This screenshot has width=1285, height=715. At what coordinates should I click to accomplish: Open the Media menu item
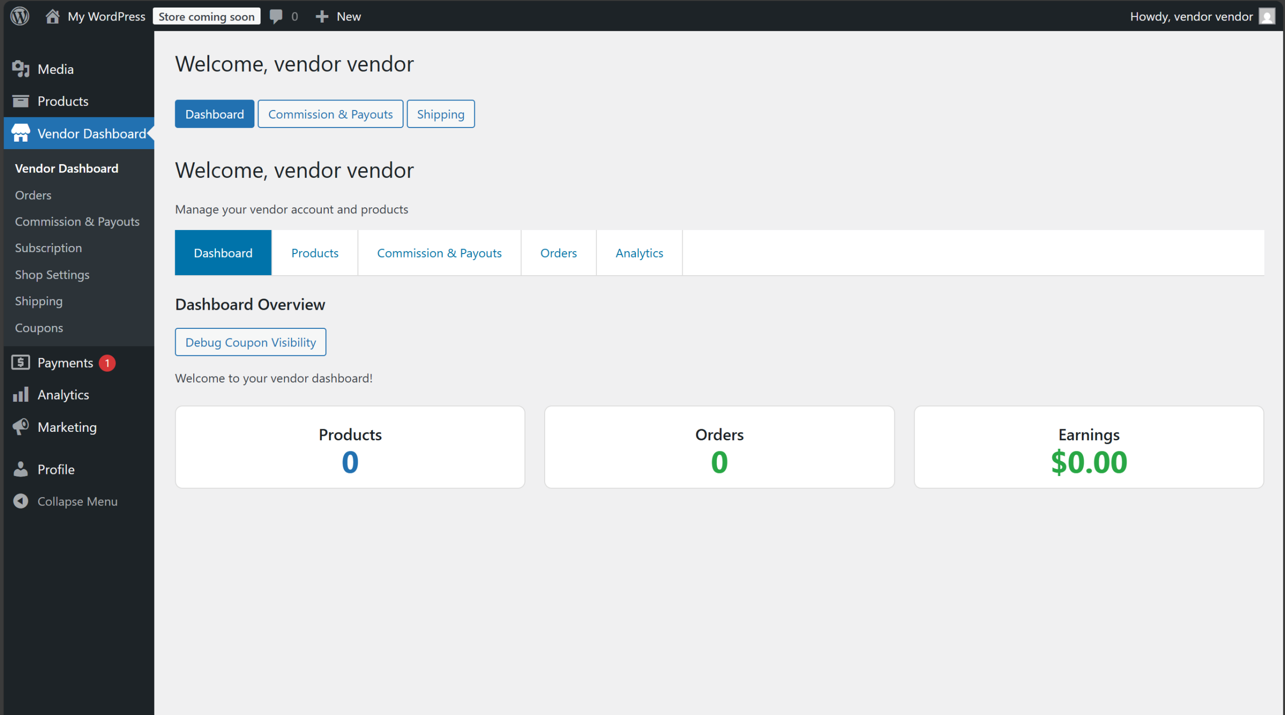pyautogui.click(x=79, y=69)
